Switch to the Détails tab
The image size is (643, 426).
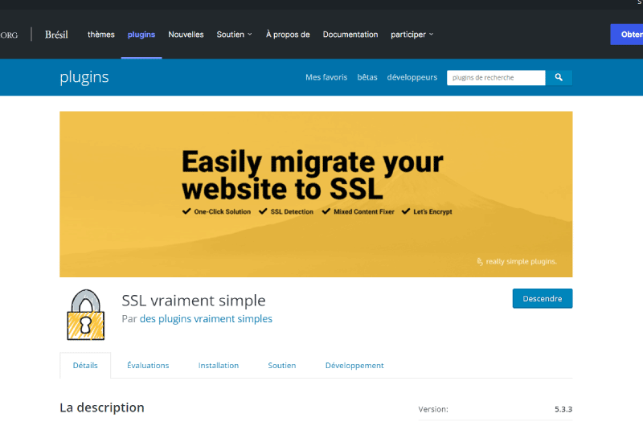click(x=85, y=366)
